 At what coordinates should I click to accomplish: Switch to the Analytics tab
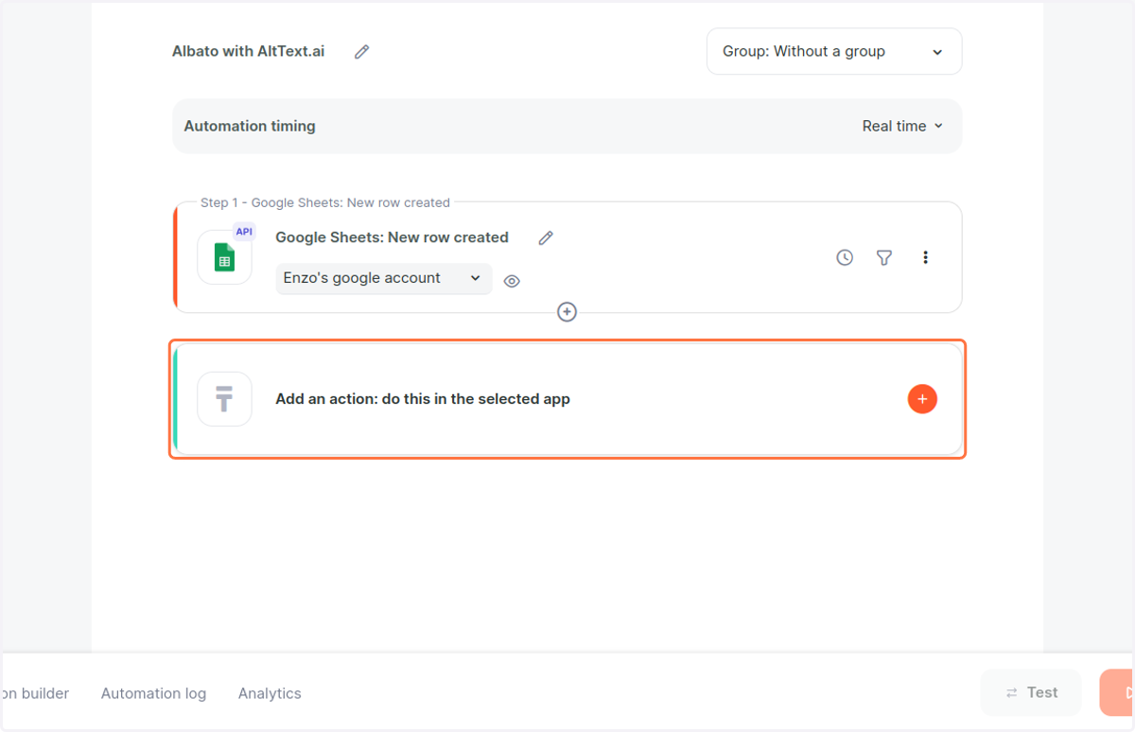(x=270, y=693)
